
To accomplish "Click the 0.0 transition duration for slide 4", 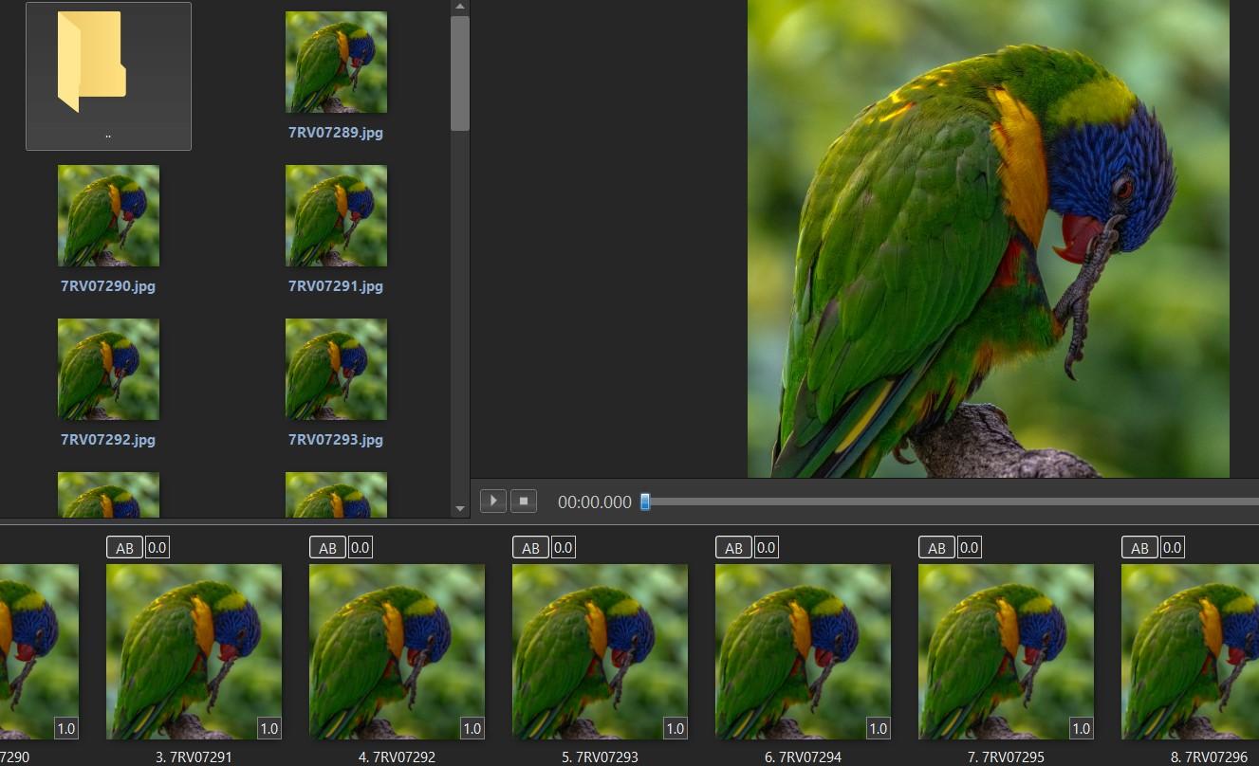I will [x=361, y=548].
